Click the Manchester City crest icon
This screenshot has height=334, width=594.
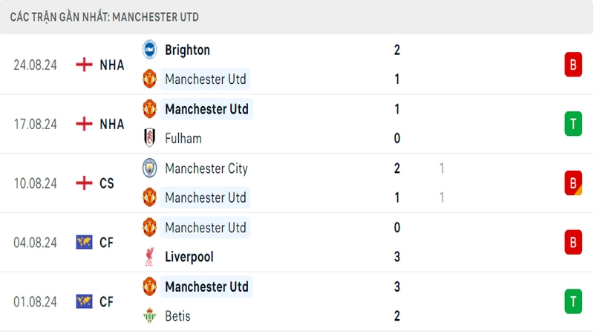(x=150, y=168)
